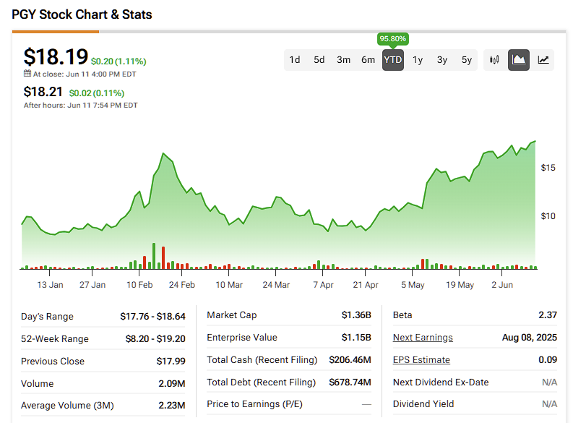573x423 pixels.
Task: Click the PGY Stock Chart & Stats heading
Action: click(82, 14)
